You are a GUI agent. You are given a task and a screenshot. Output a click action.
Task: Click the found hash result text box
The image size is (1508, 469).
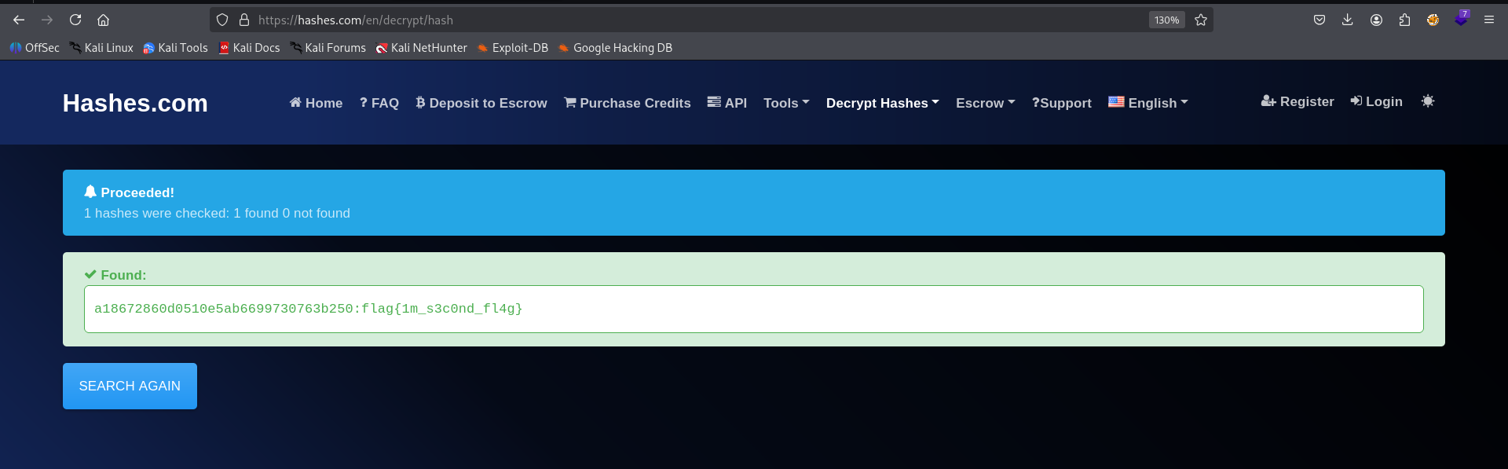point(753,309)
